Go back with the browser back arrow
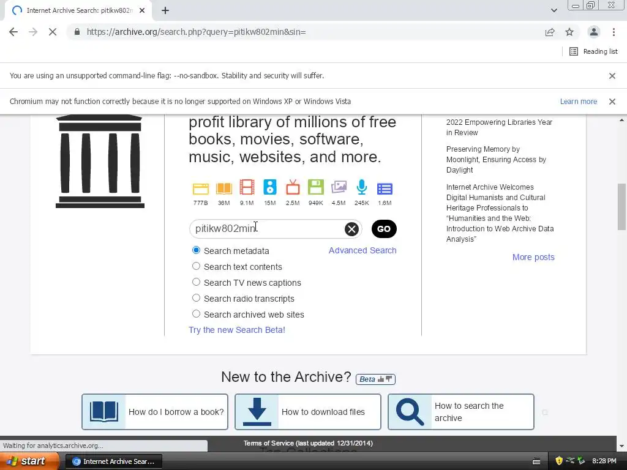The image size is (627, 470). 13,32
